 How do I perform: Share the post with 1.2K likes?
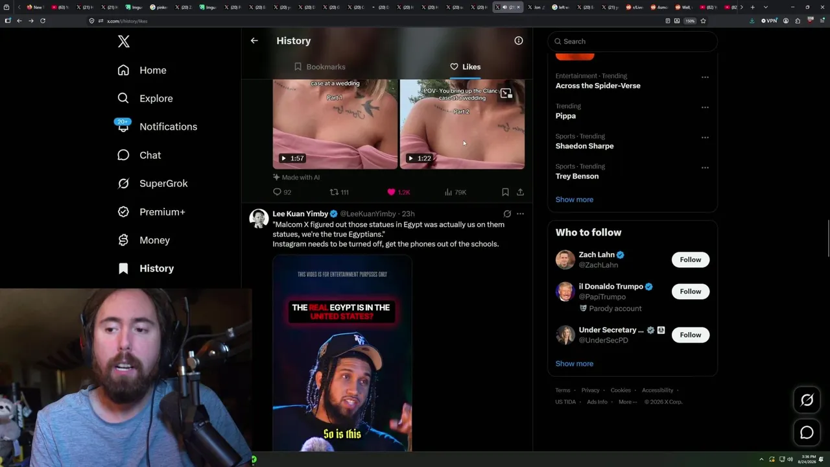tap(520, 192)
